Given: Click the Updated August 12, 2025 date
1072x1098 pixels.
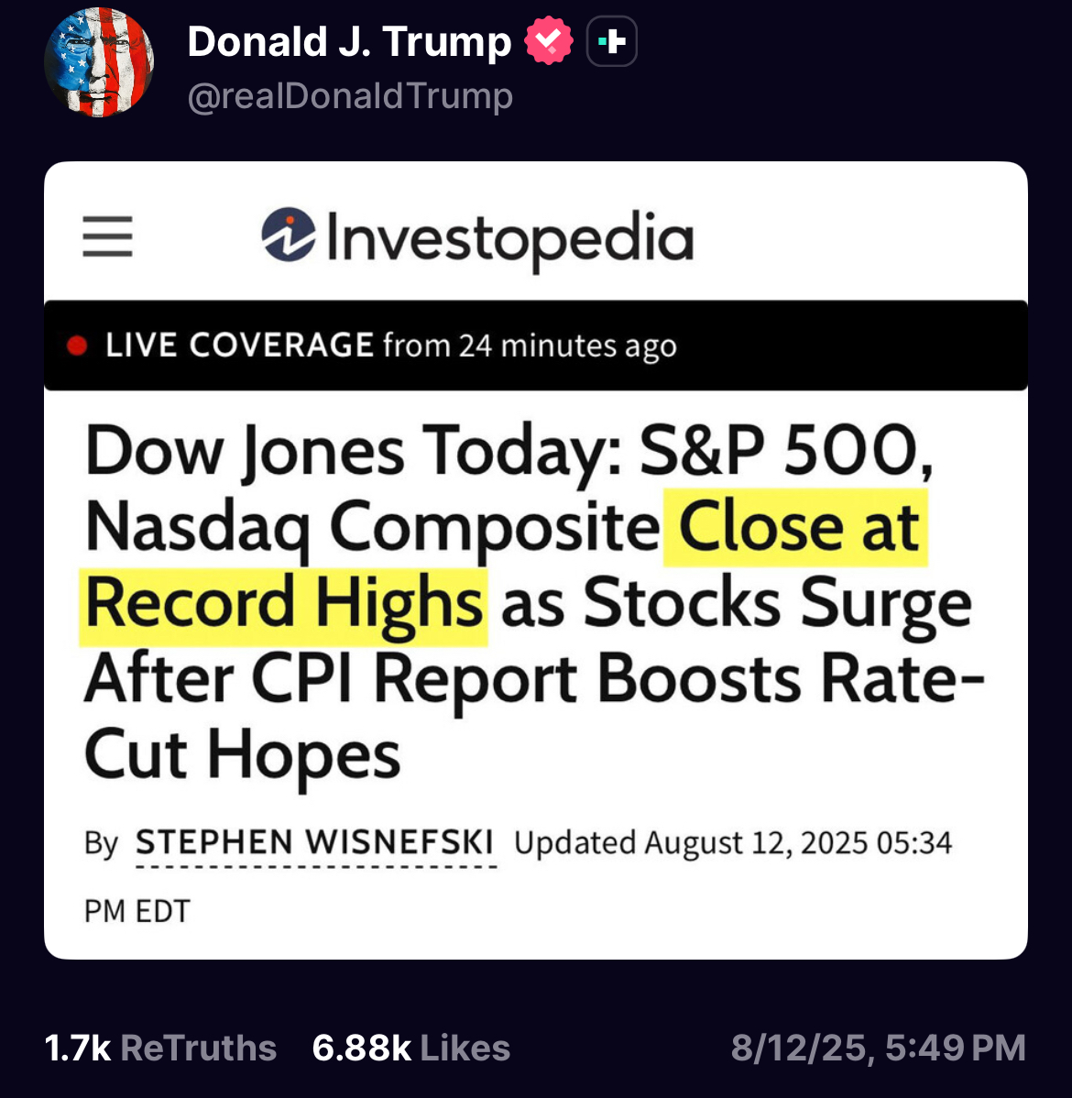Looking at the screenshot, I should (733, 842).
